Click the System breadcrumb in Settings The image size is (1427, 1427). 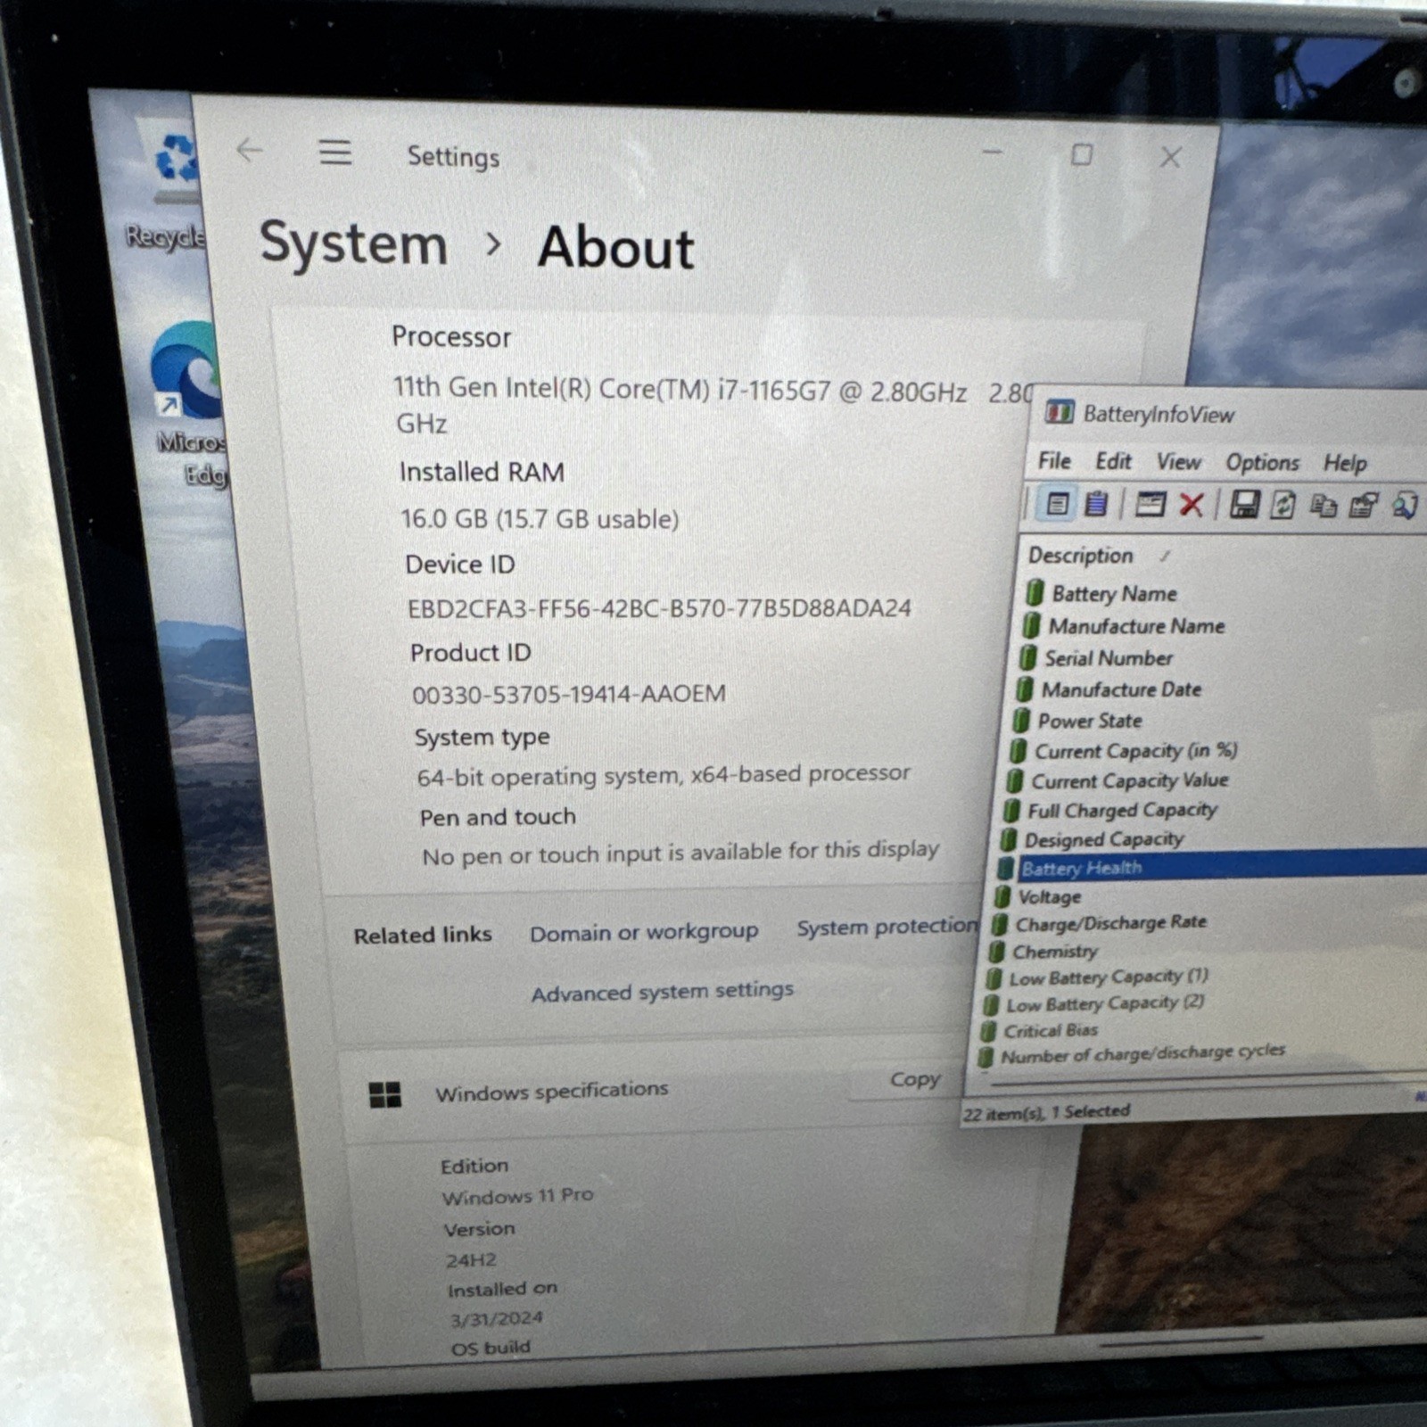353,243
